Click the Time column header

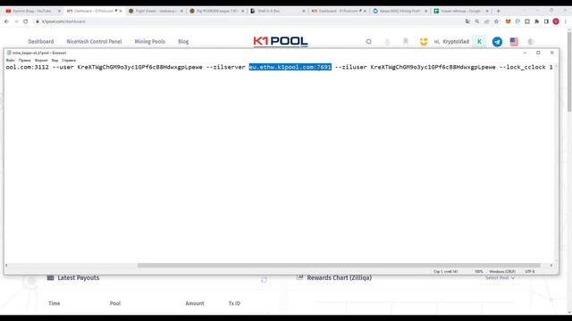(x=54, y=303)
